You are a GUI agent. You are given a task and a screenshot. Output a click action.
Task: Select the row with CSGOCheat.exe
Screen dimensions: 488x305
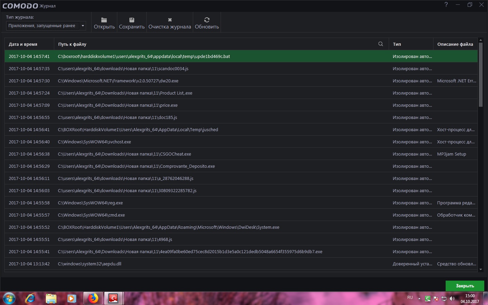coord(241,154)
